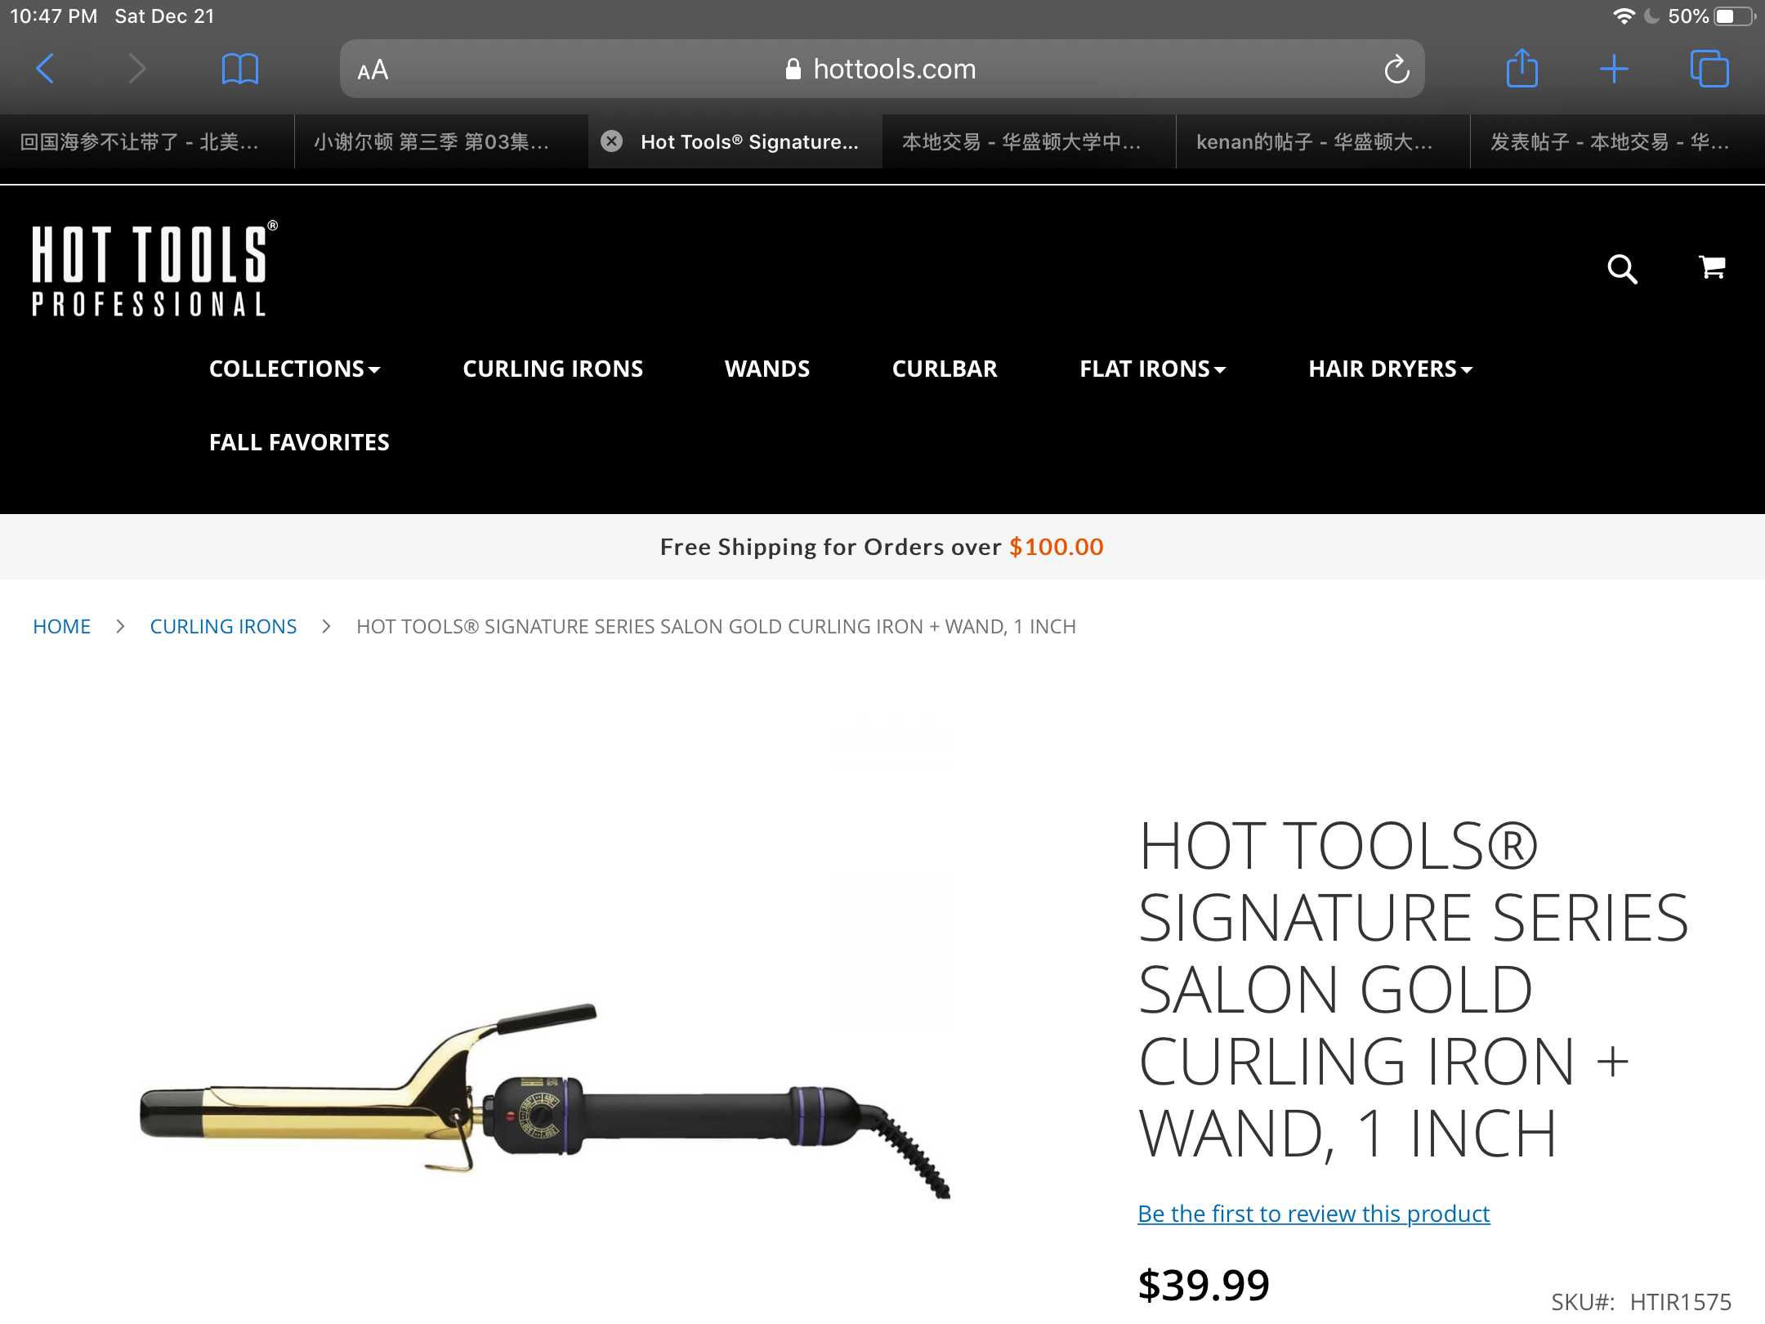Open the share sheet icon

[x=1521, y=68]
